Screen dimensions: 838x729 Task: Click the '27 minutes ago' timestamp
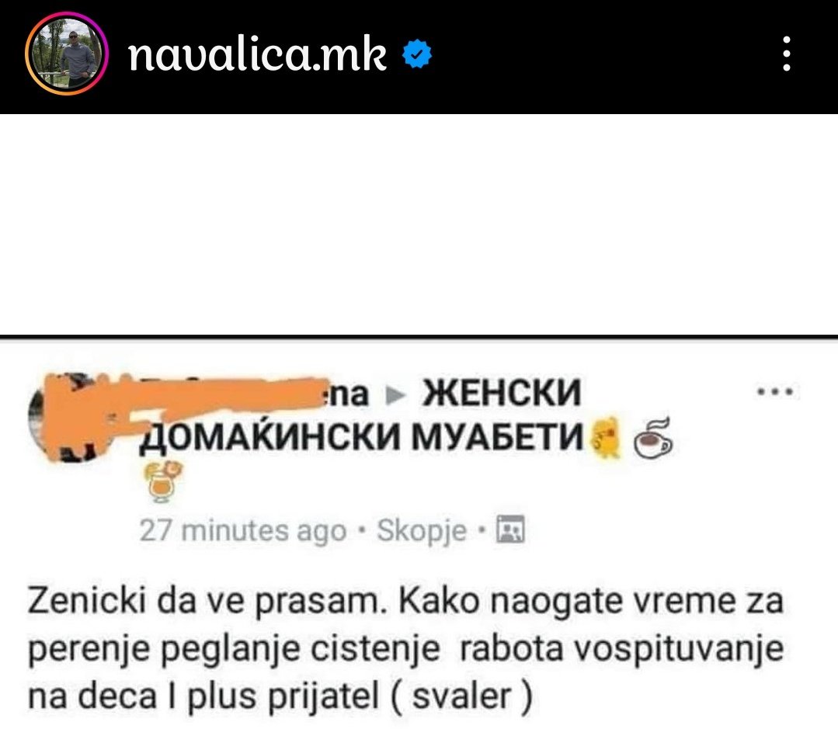tap(243, 531)
